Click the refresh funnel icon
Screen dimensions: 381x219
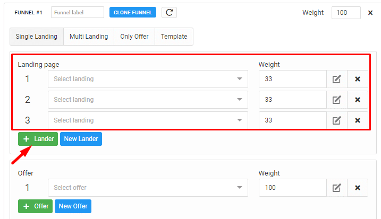click(x=169, y=12)
